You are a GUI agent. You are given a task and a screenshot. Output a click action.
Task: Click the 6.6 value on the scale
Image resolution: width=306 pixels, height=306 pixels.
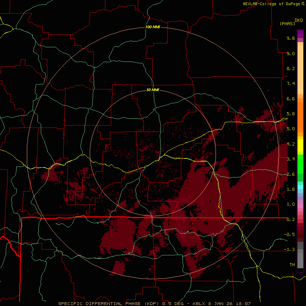(291, 99)
